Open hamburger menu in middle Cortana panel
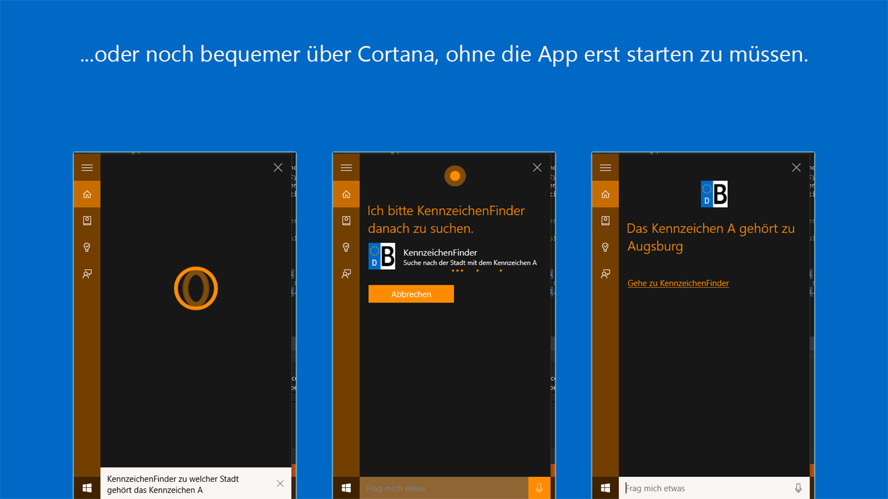 click(346, 168)
